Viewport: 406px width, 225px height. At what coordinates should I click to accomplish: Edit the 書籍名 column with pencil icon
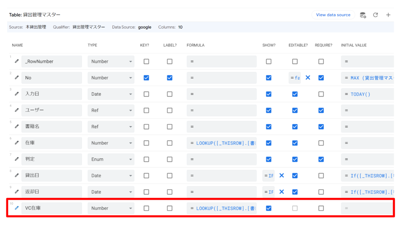click(16, 127)
